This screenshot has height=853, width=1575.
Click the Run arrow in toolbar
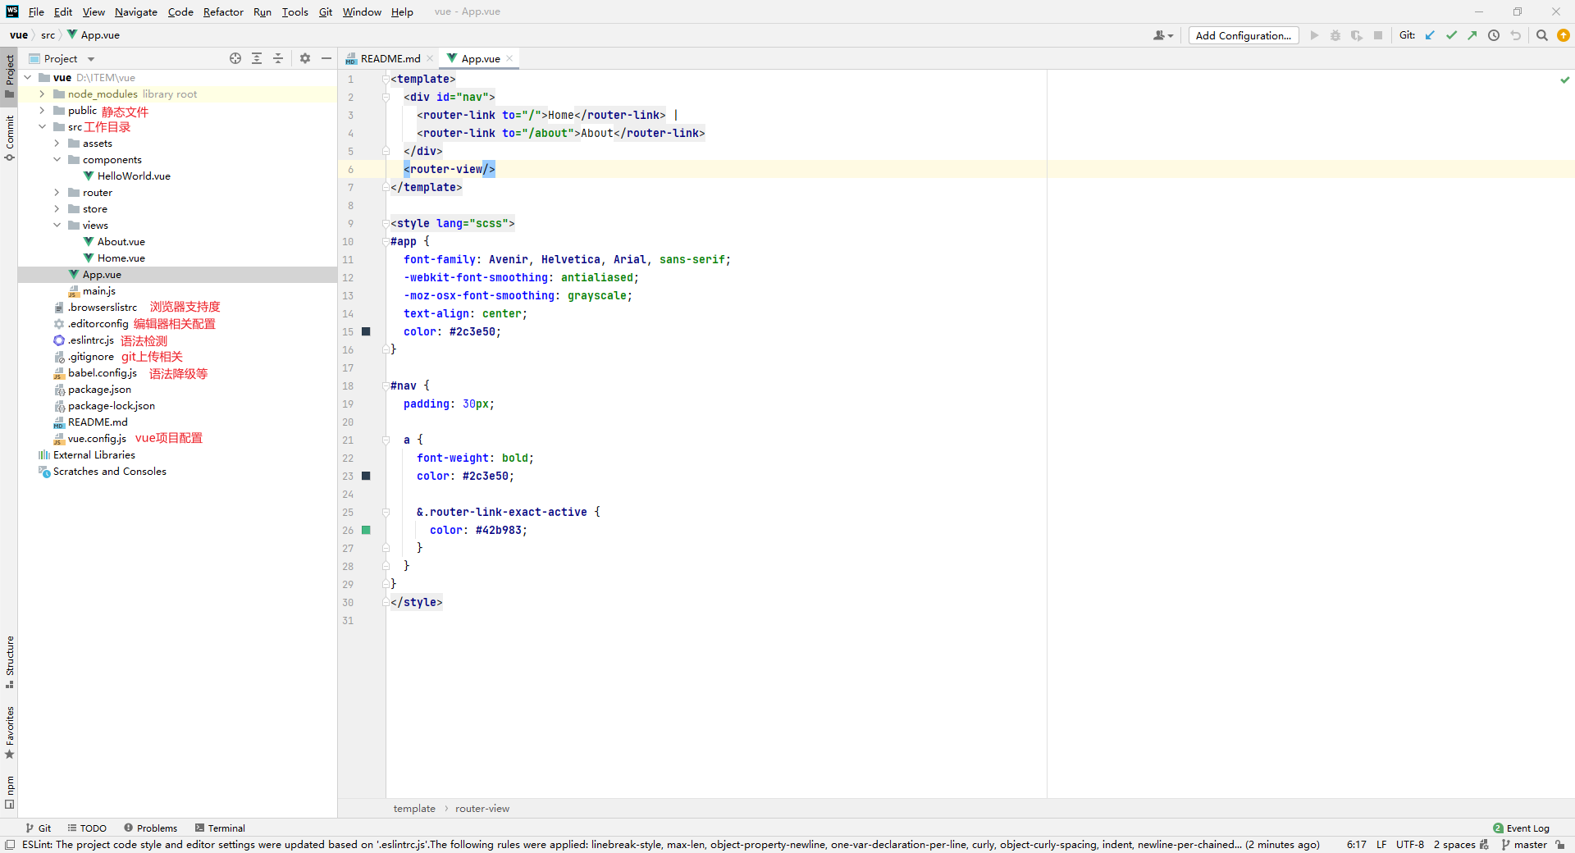(1314, 35)
